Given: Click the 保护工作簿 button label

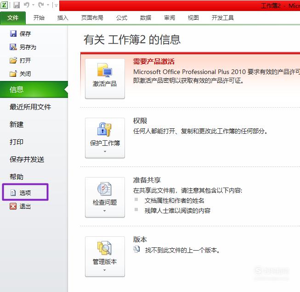Looking at the screenshot, I should coord(105,143).
